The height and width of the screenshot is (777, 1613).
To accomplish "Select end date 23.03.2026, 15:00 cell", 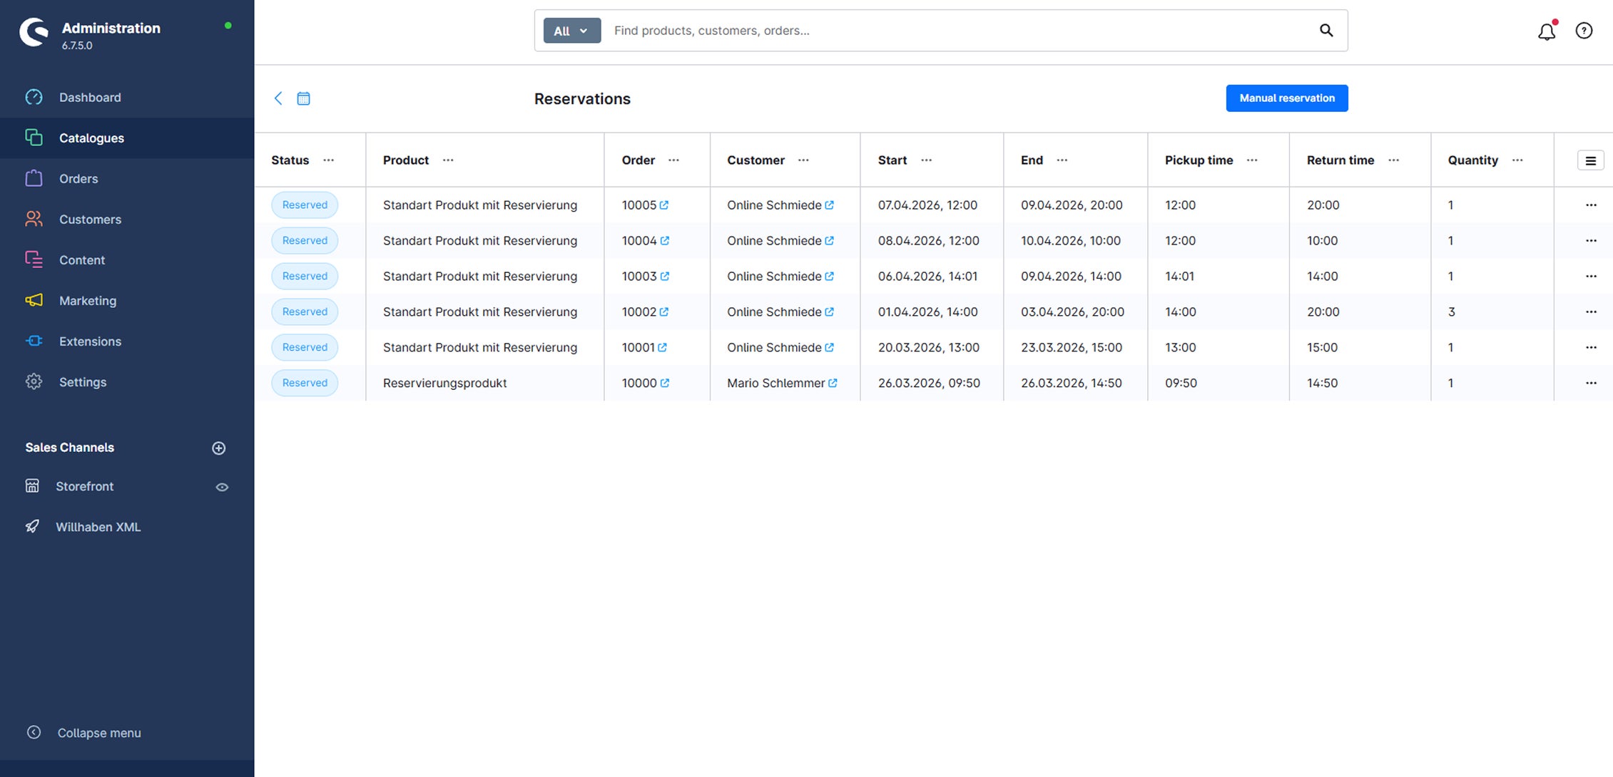I will point(1075,347).
